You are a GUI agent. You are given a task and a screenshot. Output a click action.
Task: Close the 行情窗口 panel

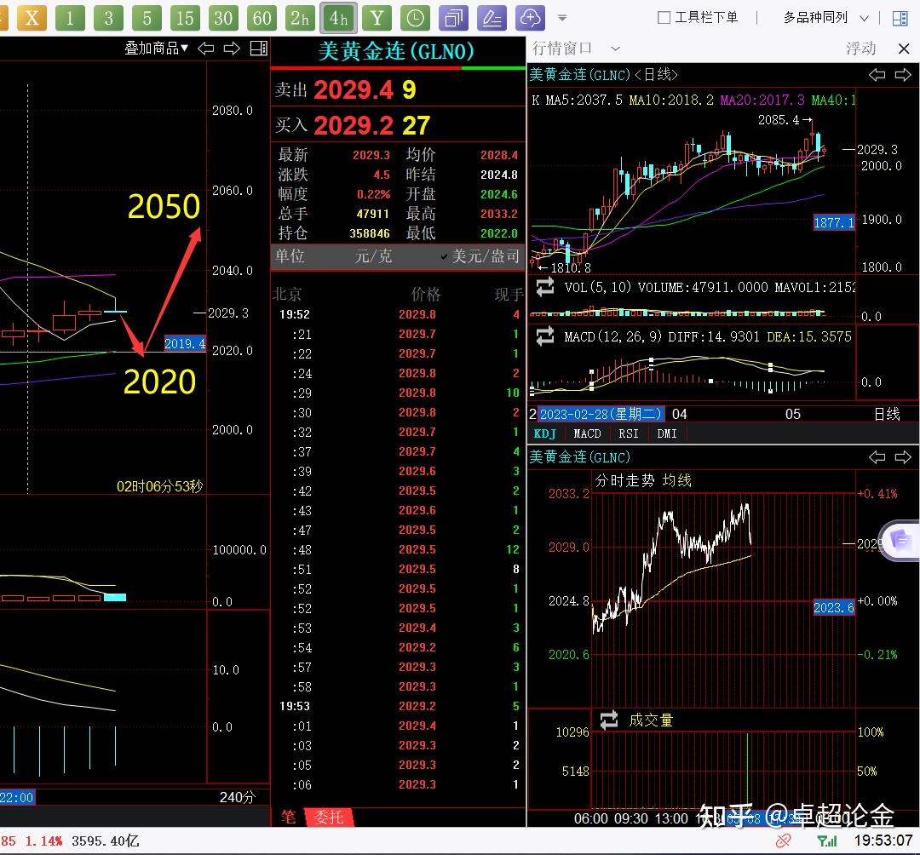(904, 49)
